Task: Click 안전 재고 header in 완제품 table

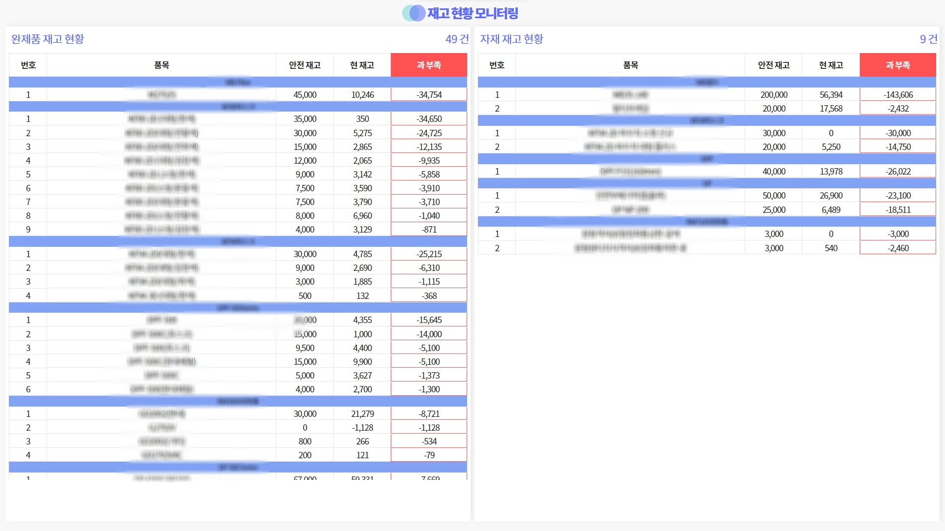Action: [x=305, y=65]
